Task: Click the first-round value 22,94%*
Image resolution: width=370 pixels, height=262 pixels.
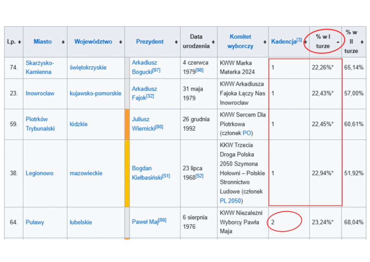Action: (x=323, y=173)
